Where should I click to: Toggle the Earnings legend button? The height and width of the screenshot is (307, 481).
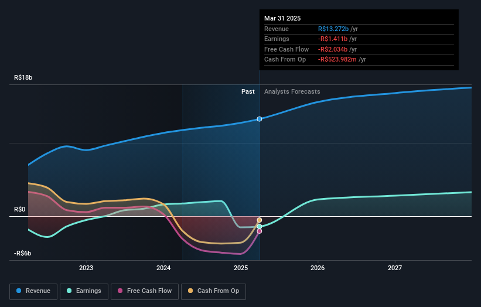(x=84, y=291)
